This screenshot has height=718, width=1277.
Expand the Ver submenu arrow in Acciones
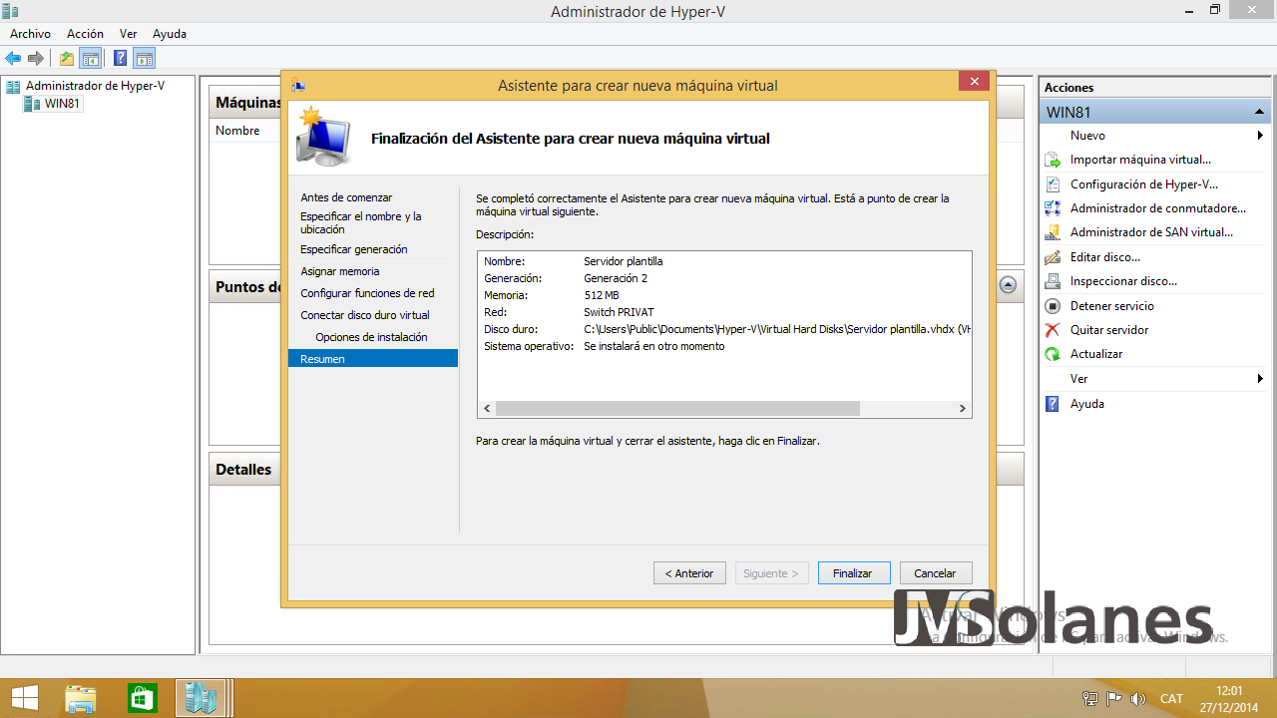point(1260,379)
